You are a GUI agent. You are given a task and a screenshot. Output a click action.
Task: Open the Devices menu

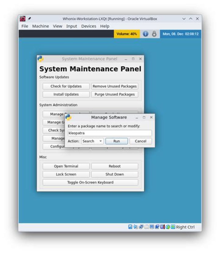(89, 26)
